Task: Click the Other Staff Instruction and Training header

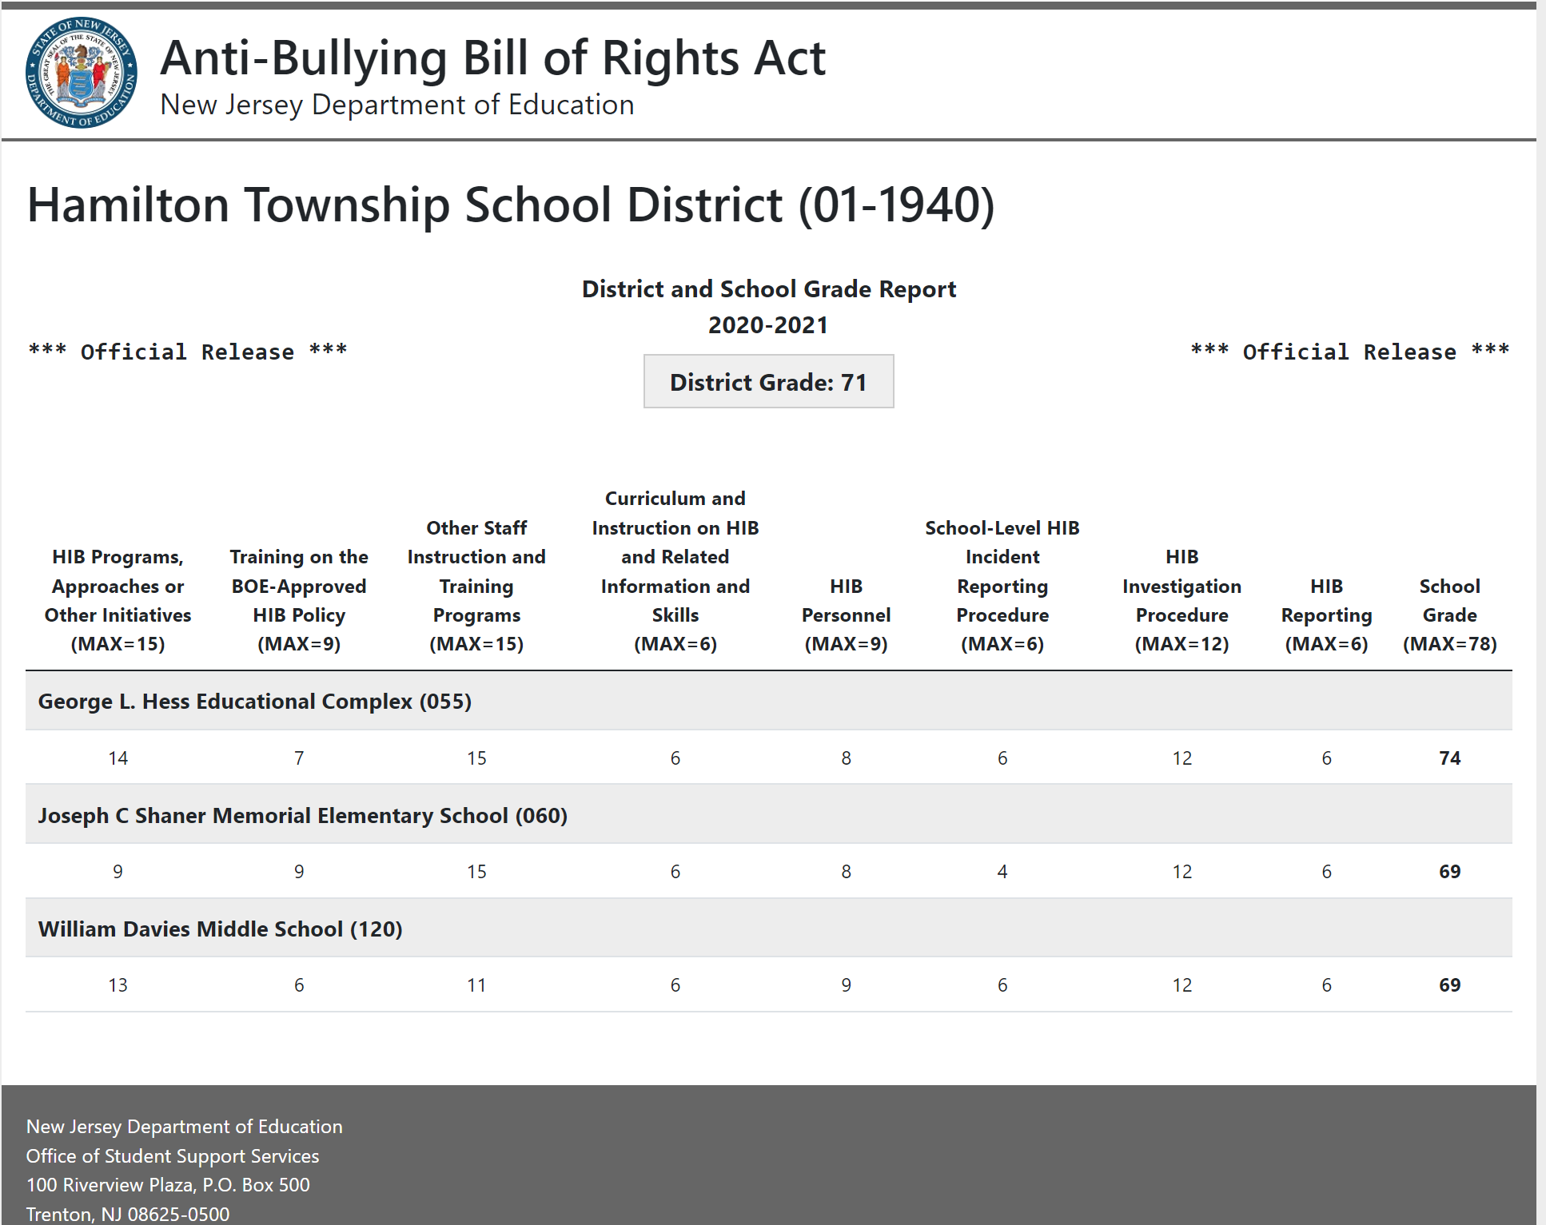Action: point(476,586)
